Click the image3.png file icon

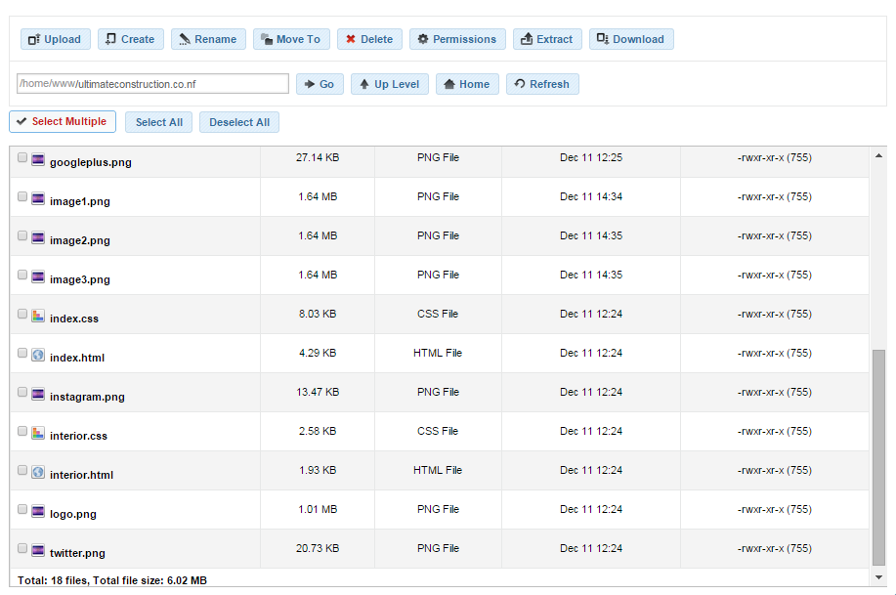[38, 276]
